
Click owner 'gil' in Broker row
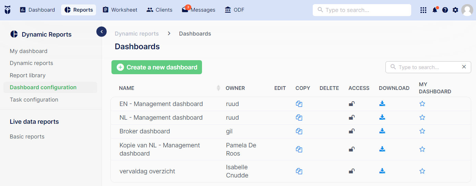coord(230,131)
